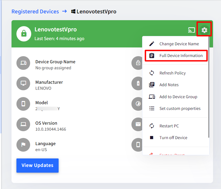
Task: Choose Restart PC from menu
Action: coord(176,126)
